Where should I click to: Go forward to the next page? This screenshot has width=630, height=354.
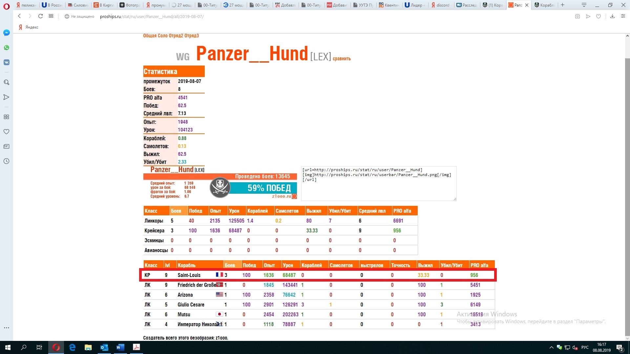point(30,16)
